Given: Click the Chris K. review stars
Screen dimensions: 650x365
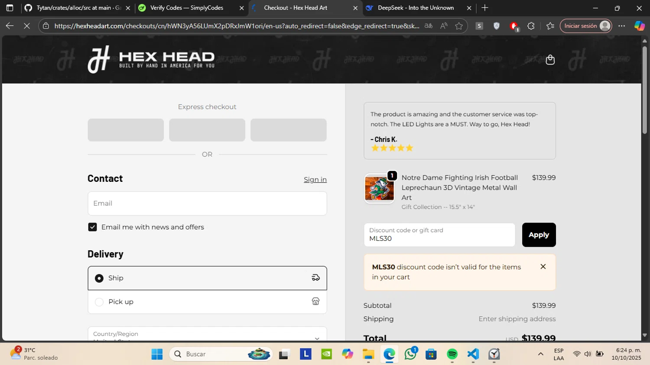Looking at the screenshot, I should tap(392, 148).
